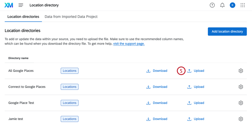Click Locations tag for Google Place Test

click(70, 103)
